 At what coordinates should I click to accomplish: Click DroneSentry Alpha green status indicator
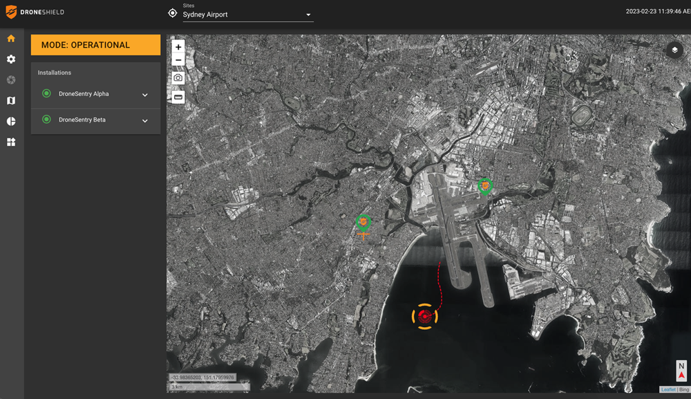point(46,93)
